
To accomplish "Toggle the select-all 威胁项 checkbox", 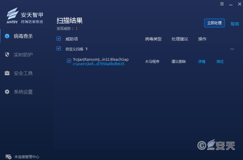I will pos(59,39).
